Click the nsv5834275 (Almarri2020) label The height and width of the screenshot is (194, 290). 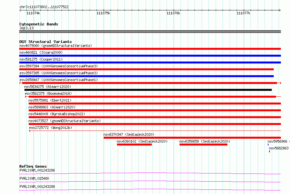[x=48, y=87]
